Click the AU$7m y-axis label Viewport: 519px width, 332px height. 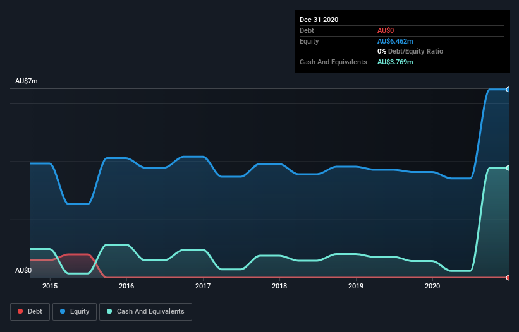[27, 81]
